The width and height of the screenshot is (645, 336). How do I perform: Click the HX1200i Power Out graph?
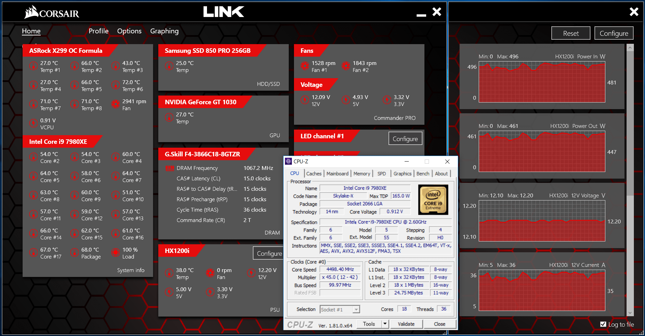click(x=542, y=151)
